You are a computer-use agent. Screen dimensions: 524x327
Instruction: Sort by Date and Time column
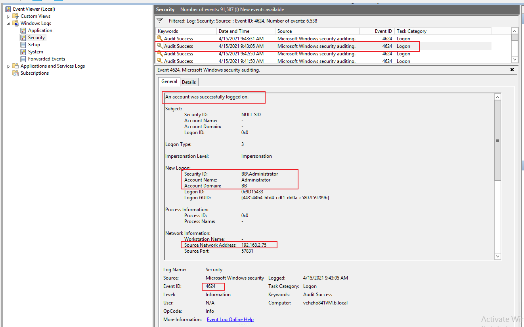point(246,31)
